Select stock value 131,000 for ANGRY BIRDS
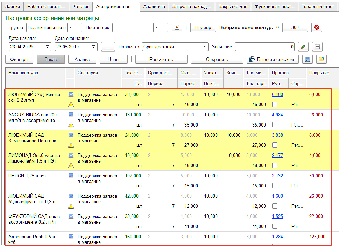Image resolution: width=339 pixels, height=246 pixels. [x=133, y=115]
